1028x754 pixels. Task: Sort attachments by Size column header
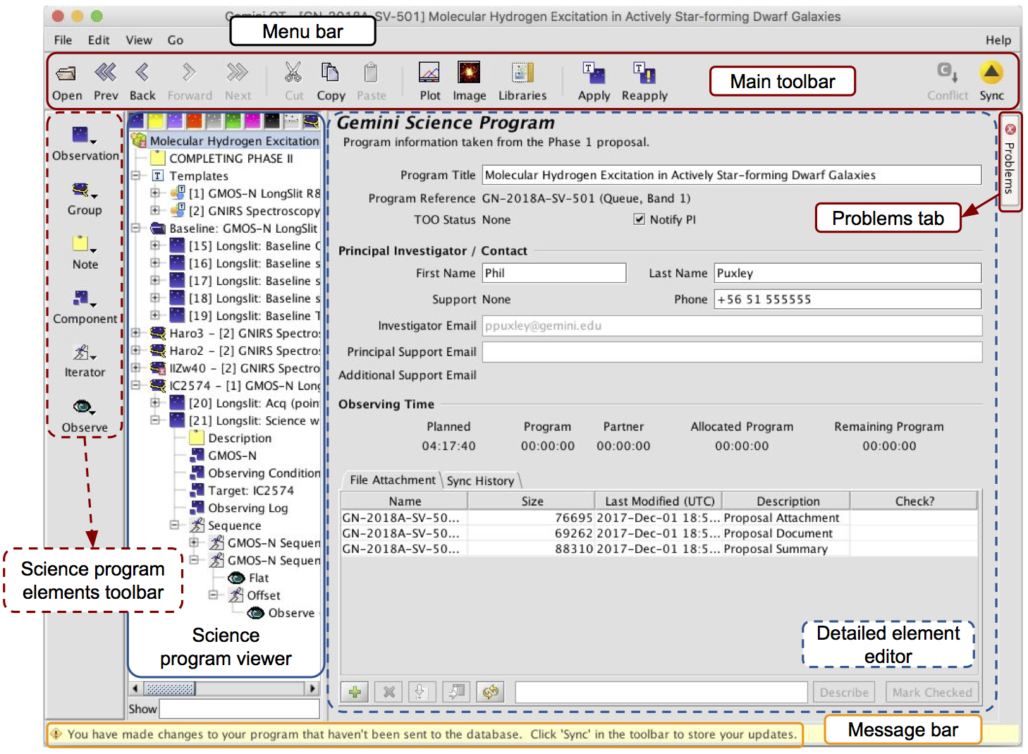pos(532,501)
